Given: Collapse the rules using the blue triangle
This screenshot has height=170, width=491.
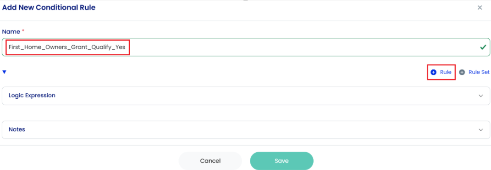Looking at the screenshot, I should coord(5,72).
